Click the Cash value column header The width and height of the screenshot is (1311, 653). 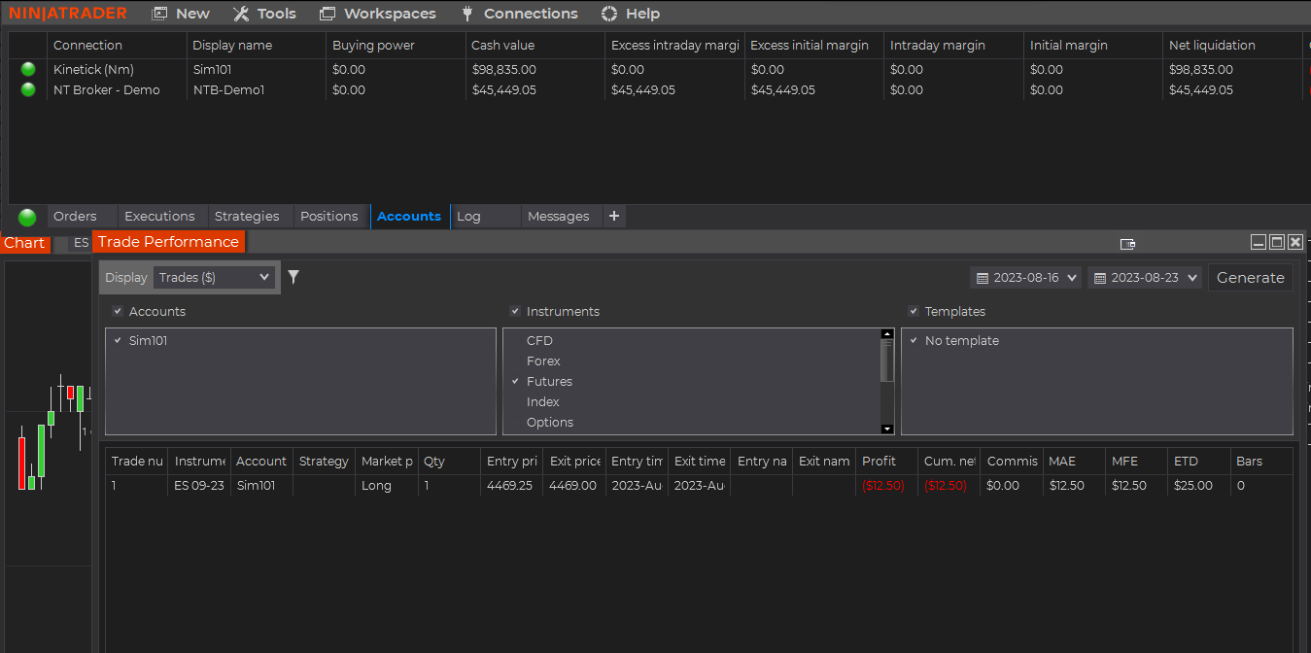(x=535, y=45)
